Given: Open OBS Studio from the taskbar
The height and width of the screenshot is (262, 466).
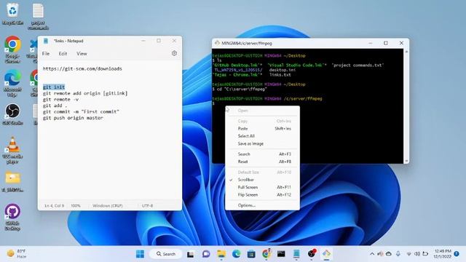Looking at the screenshot, I should pyautogui.click(x=312, y=254).
